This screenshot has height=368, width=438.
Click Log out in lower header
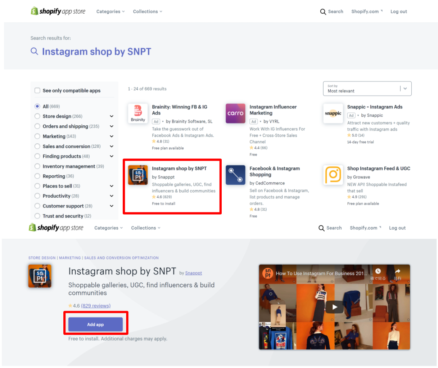tap(397, 228)
